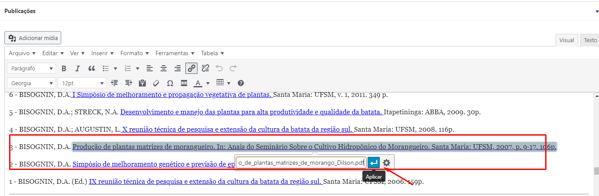Align text to center

163,68
